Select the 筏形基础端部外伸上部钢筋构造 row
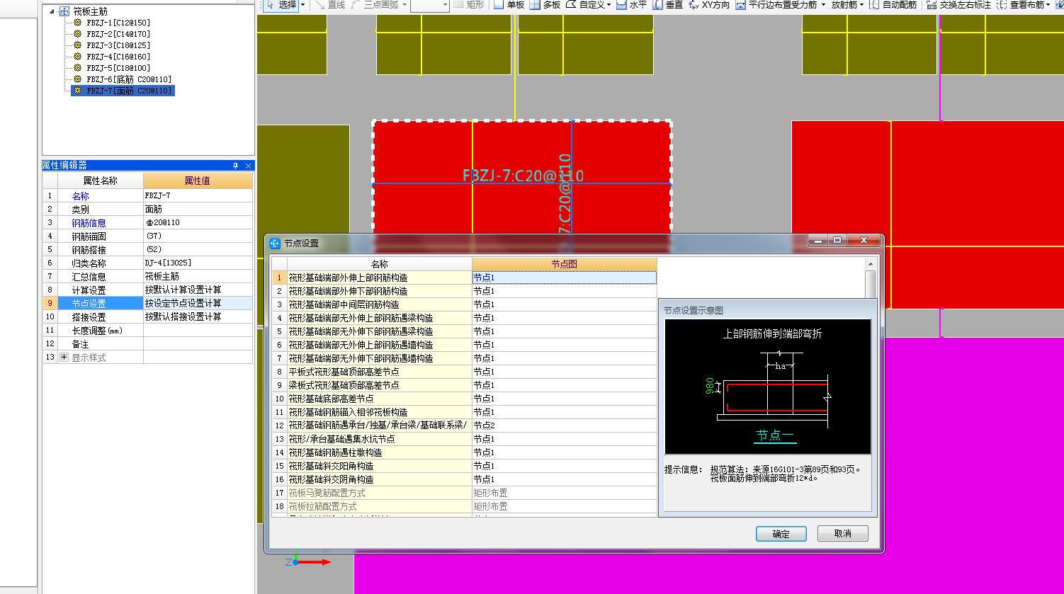1064x594 pixels. pos(465,278)
